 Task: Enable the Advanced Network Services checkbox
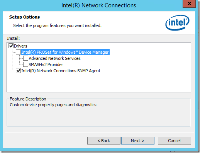(x=25, y=58)
